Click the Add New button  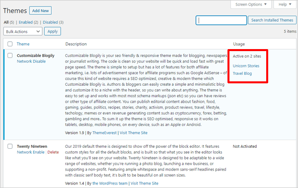point(41,10)
